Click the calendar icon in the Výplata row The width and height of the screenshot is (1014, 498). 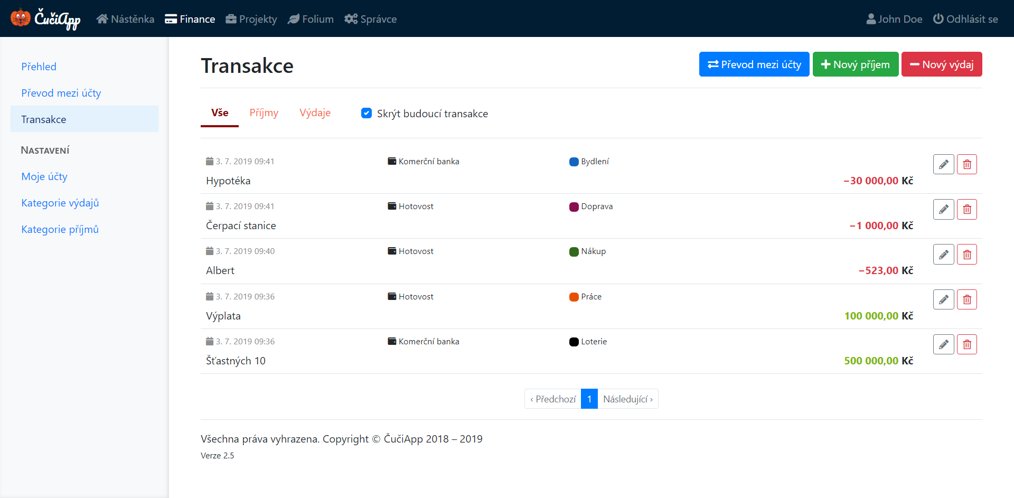click(x=210, y=296)
